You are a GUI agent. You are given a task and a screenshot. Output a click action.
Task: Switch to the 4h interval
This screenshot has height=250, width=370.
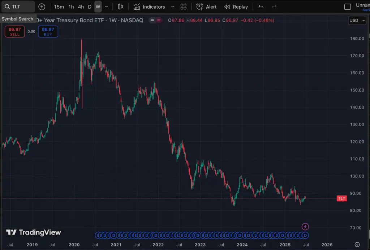pyautogui.click(x=81, y=7)
